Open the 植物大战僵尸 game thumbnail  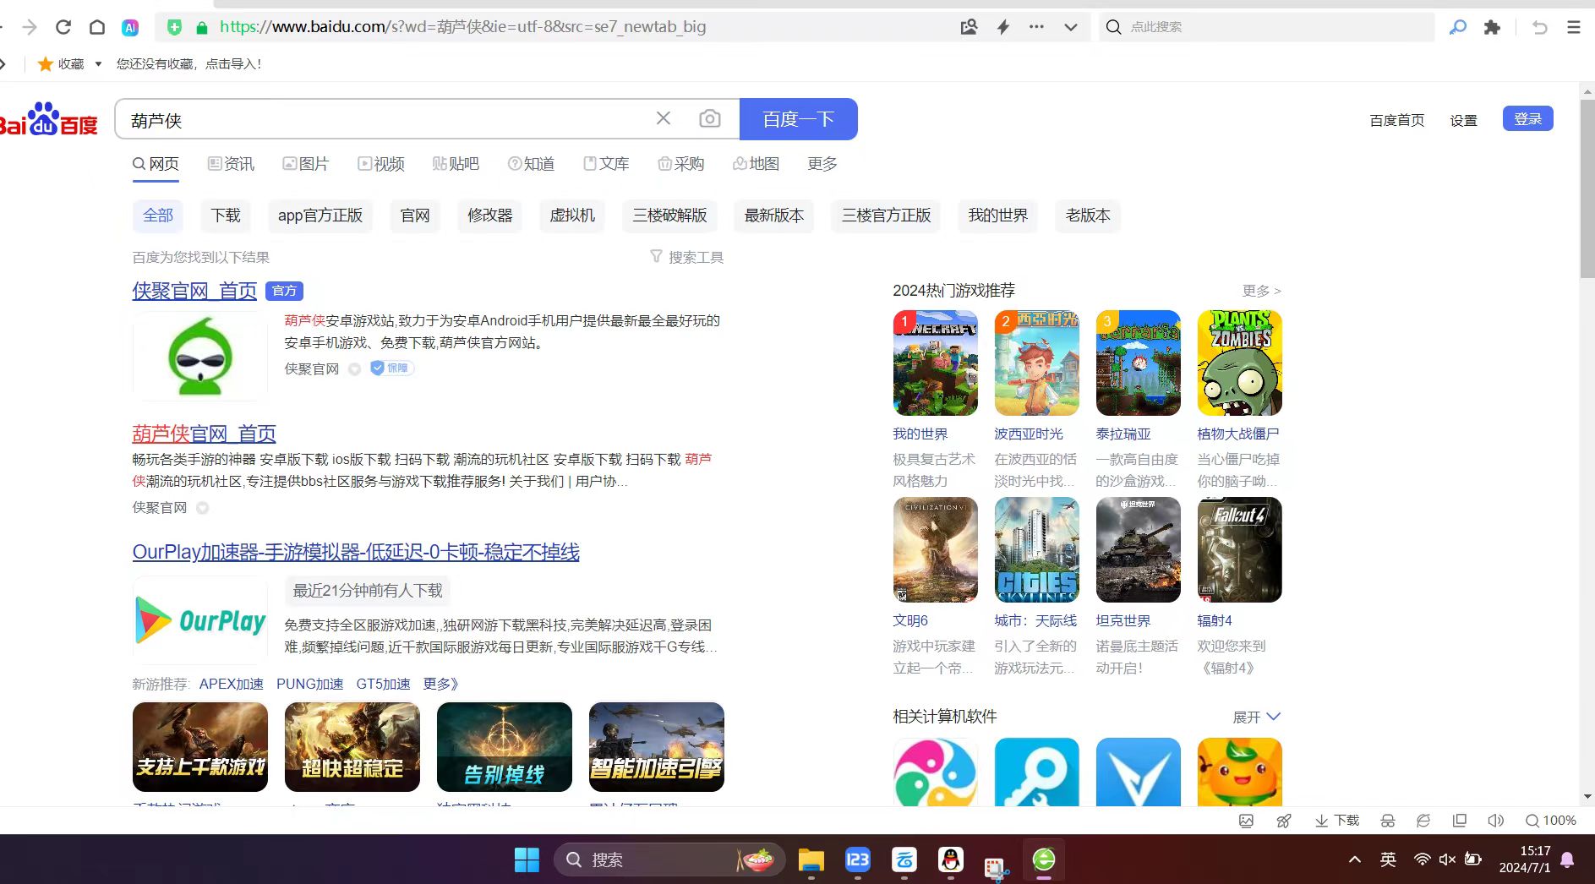[1239, 363]
